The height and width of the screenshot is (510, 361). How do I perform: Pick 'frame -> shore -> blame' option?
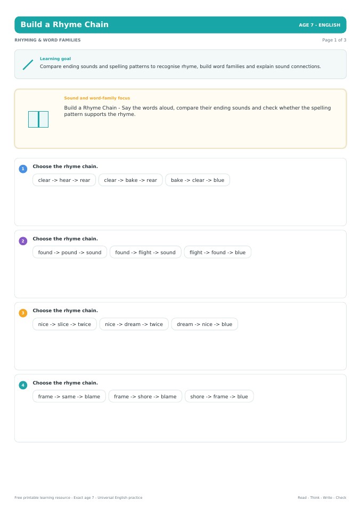pos(145,396)
